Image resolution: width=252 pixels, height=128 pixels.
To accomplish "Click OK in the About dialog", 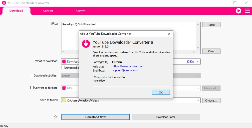I will [161, 92].
